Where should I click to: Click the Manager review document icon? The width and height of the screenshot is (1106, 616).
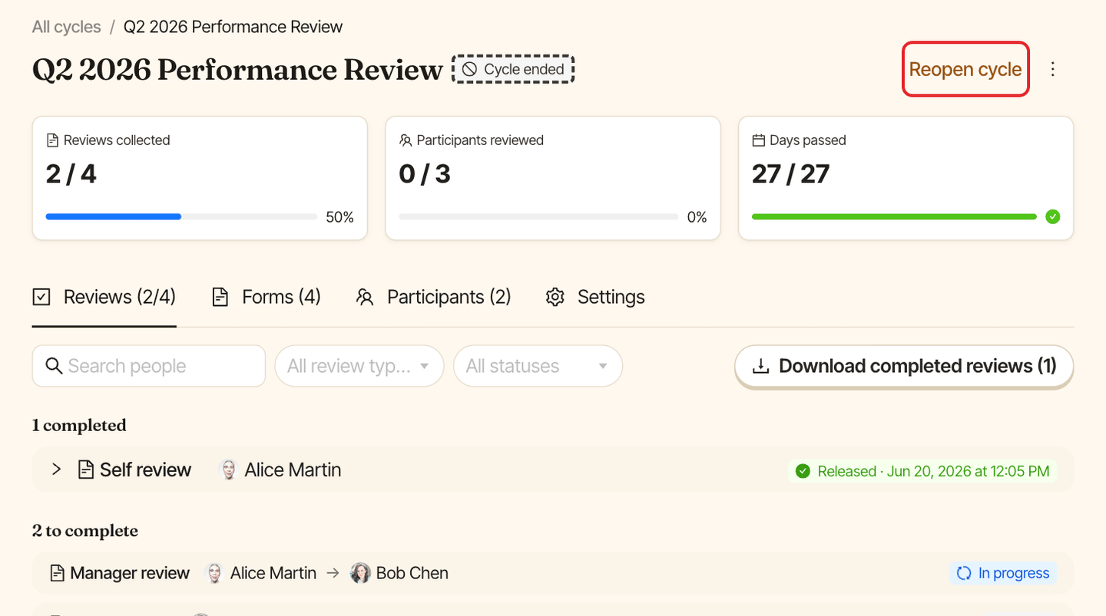(x=57, y=573)
